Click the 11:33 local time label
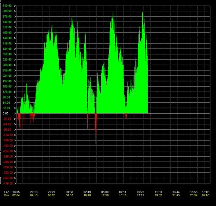 click(x=158, y=192)
